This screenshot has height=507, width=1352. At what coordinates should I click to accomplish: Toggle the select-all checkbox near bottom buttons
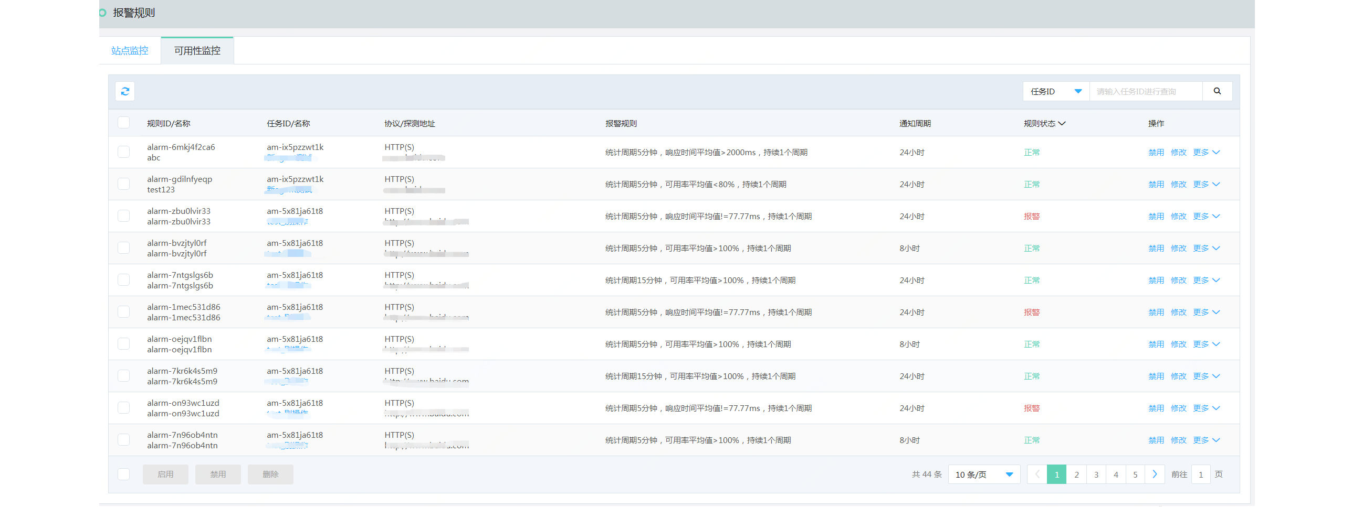[x=124, y=474]
